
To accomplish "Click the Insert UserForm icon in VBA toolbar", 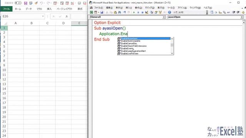I will pos(95,12).
